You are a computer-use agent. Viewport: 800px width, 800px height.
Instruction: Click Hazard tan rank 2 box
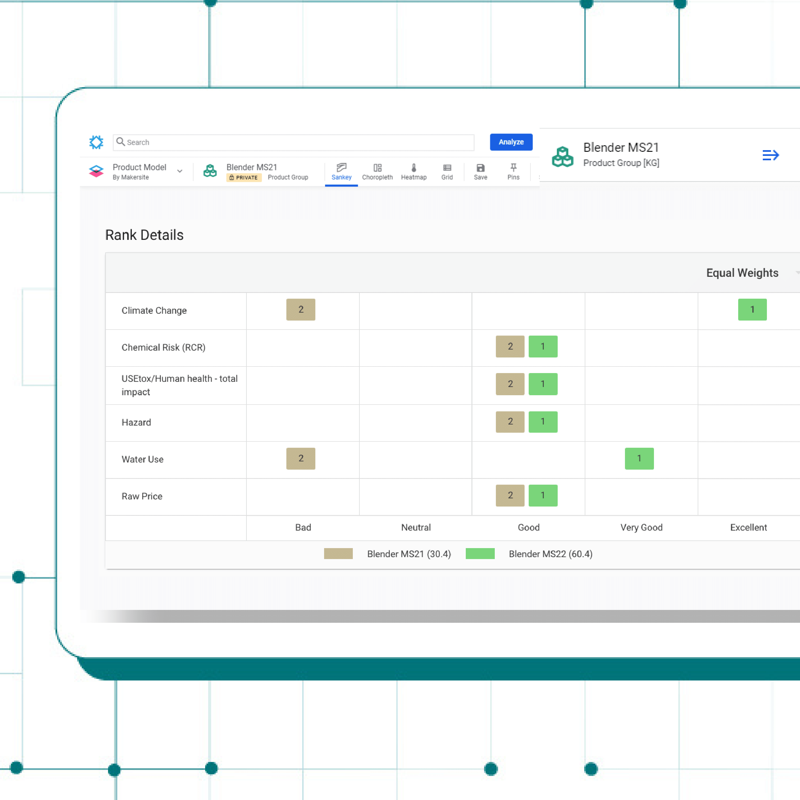(510, 421)
